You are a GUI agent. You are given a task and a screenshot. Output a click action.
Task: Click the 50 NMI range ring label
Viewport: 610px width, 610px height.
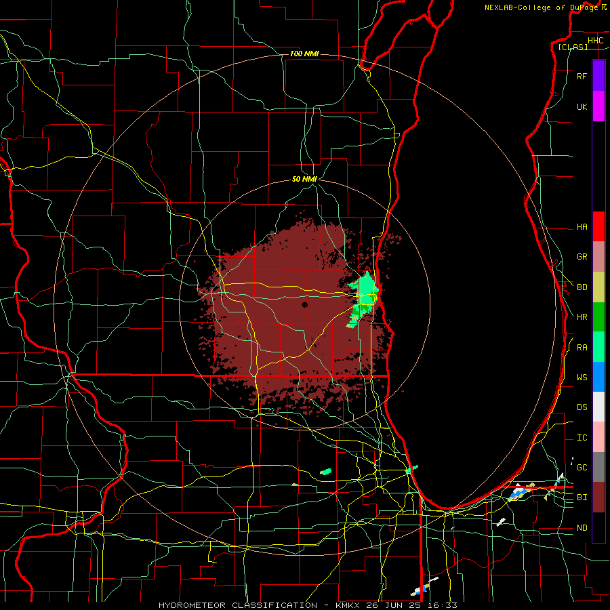point(304,180)
